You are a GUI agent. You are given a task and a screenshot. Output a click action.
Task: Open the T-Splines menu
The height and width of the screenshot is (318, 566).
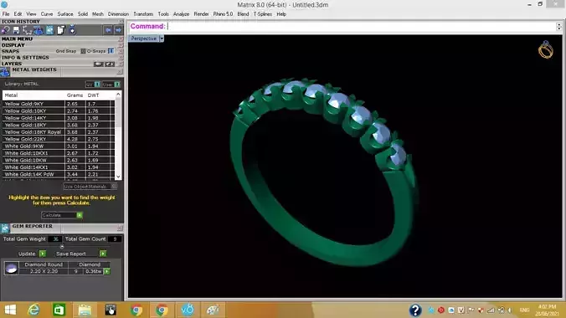pos(262,14)
